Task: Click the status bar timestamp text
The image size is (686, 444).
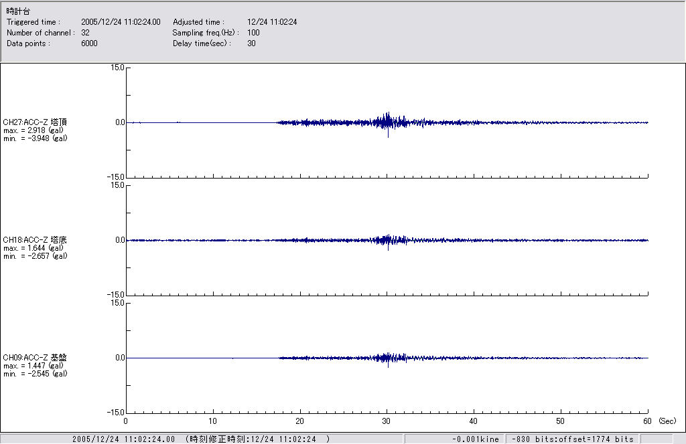Action: [201, 439]
